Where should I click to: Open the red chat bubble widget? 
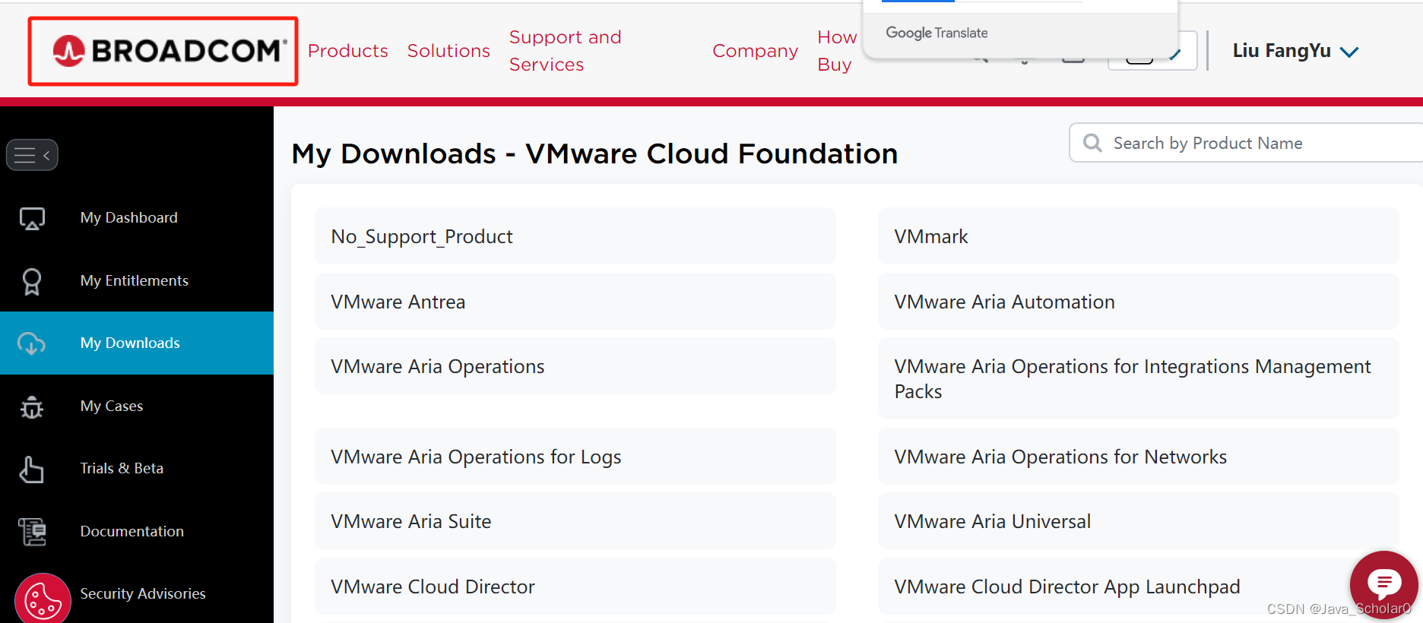pyautogui.click(x=1383, y=583)
